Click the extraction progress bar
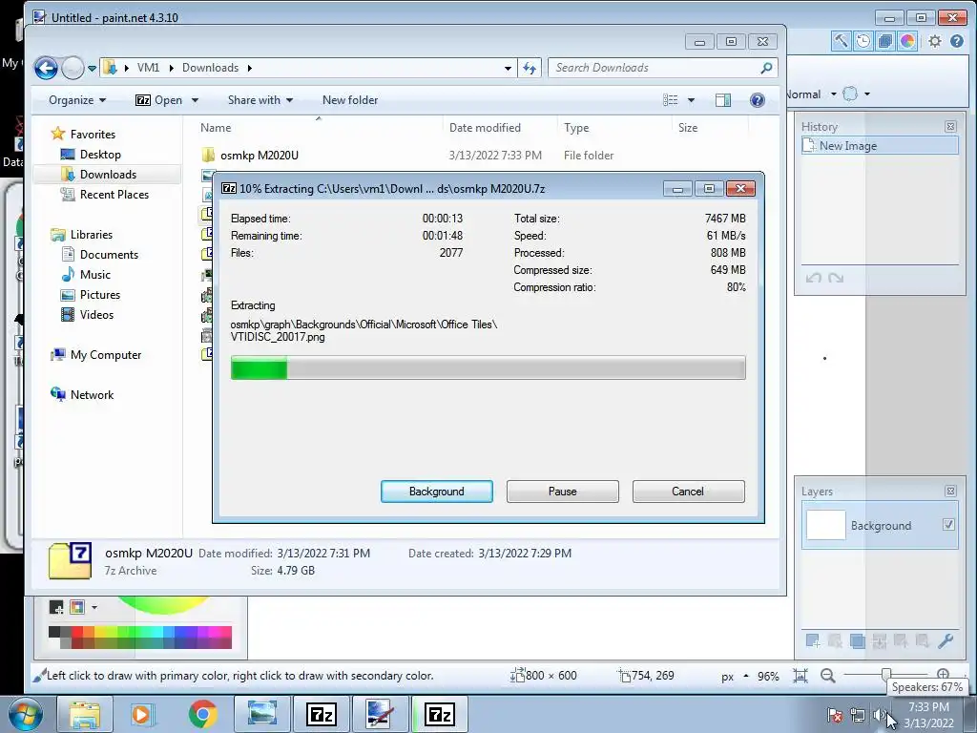This screenshot has height=733, width=977. [x=488, y=367]
